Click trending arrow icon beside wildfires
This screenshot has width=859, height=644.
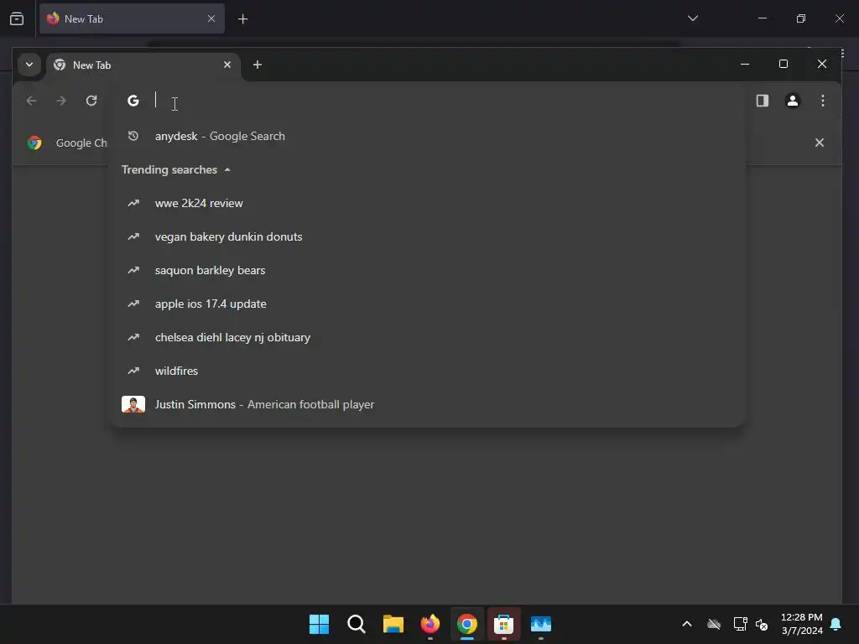click(x=133, y=371)
